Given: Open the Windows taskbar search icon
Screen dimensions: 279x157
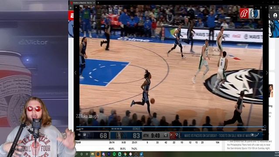Looking at the screenshot, I should (x=76, y=154).
